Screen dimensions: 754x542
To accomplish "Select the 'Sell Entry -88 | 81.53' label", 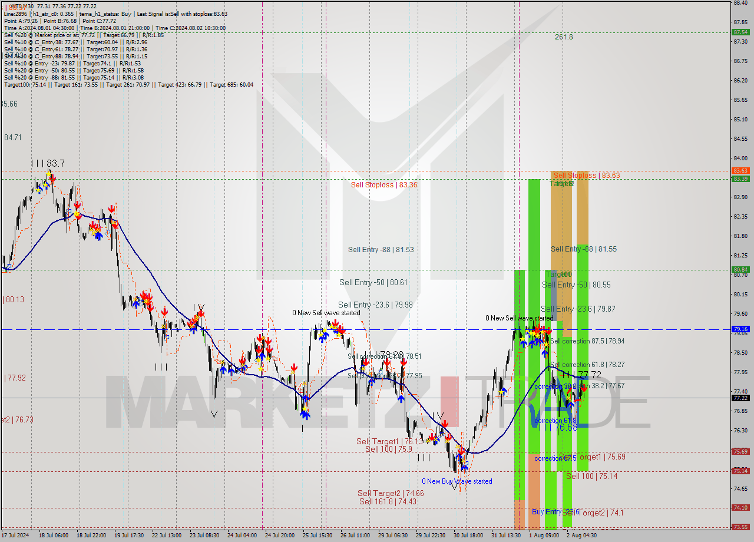I will click(x=381, y=250).
